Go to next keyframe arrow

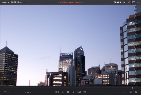point(31,92)
